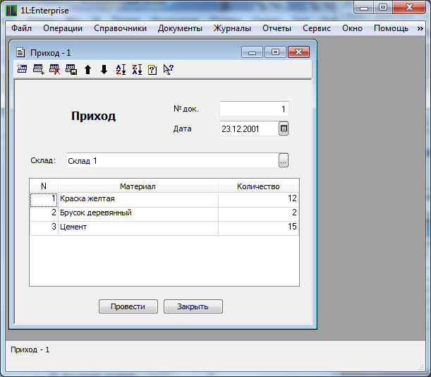Open the Справочники menu
The height and width of the screenshot is (377, 431).
pos(120,28)
